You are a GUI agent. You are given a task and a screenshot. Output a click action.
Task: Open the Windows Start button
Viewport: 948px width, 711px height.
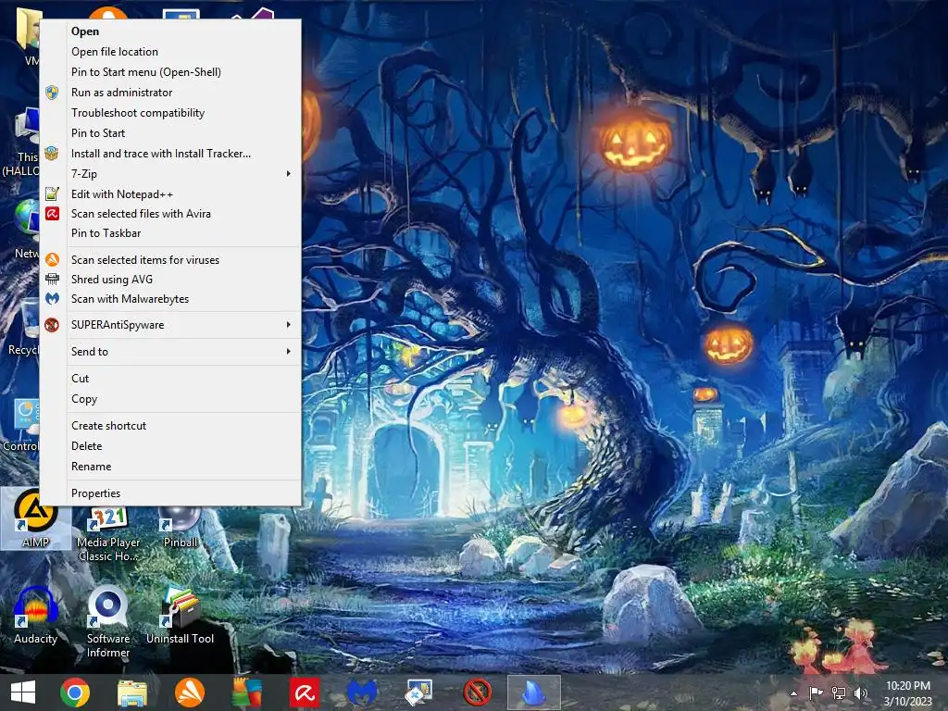click(23, 692)
